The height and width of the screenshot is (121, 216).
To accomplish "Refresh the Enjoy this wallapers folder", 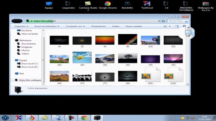I will [x=163, y=21].
